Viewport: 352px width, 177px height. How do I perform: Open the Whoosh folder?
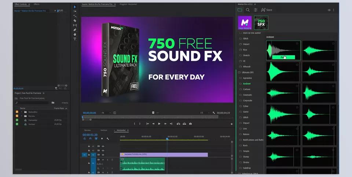pos(246,66)
